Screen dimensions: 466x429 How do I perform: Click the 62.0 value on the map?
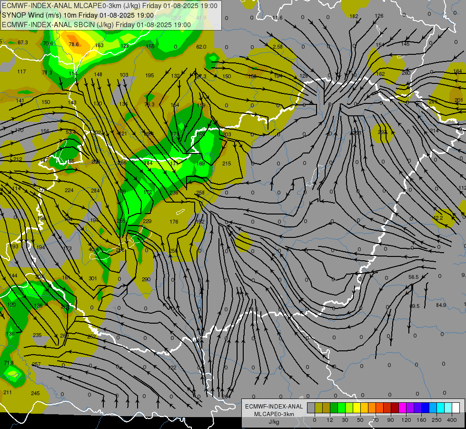coord(201,47)
